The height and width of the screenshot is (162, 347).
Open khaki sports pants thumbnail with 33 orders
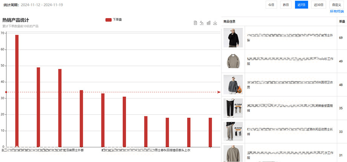pyautogui.click(x=233, y=132)
